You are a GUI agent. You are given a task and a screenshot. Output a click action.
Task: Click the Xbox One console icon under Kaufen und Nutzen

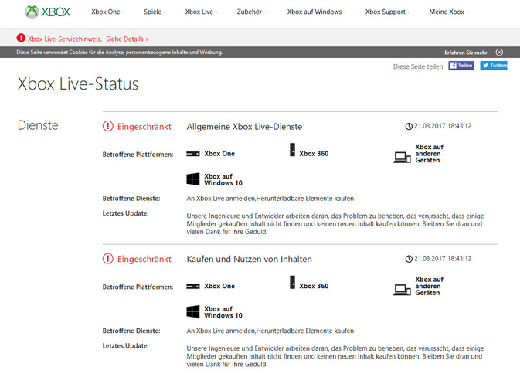tap(192, 287)
